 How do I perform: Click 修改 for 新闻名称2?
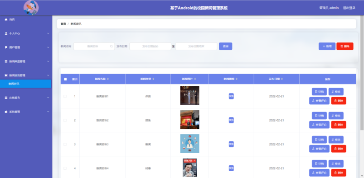(336, 116)
